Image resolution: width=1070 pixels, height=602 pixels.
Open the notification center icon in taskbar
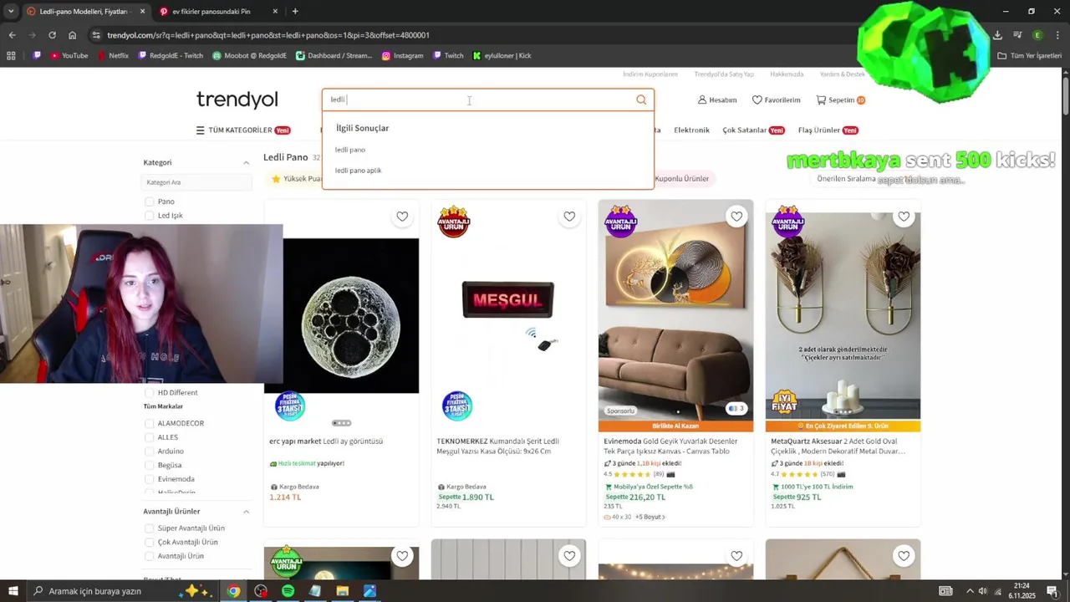[1052, 591]
